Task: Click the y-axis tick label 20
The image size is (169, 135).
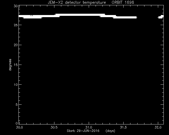Action: pos(16,45)
